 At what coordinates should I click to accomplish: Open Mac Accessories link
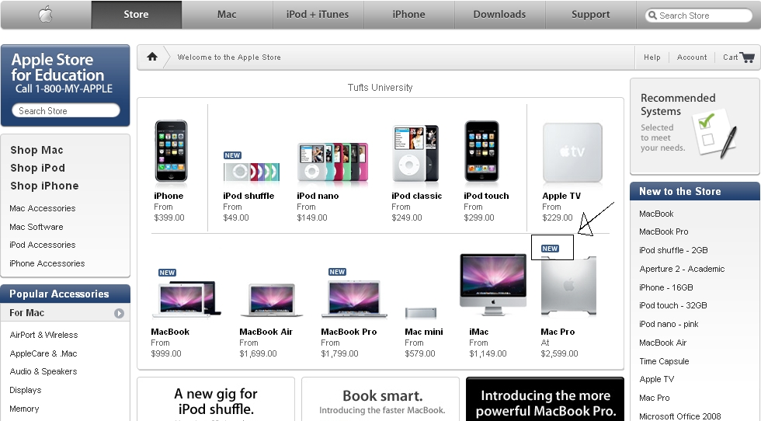point(43,208)
